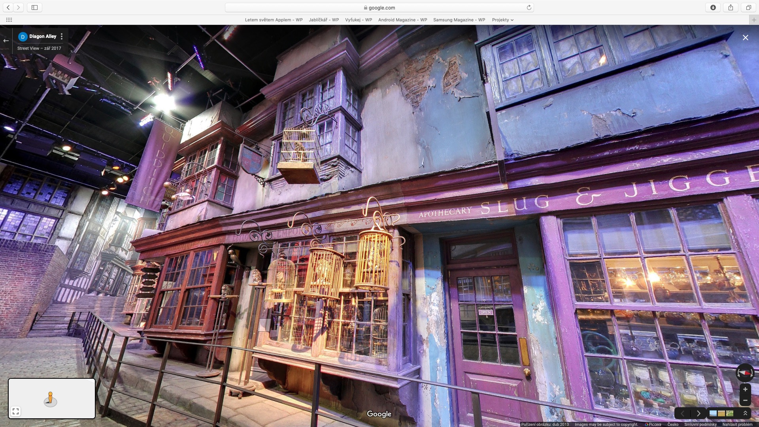This screenshot has height=427, width=759.
Task: Go to next photo with right arrow
Action: pos(699,414)
